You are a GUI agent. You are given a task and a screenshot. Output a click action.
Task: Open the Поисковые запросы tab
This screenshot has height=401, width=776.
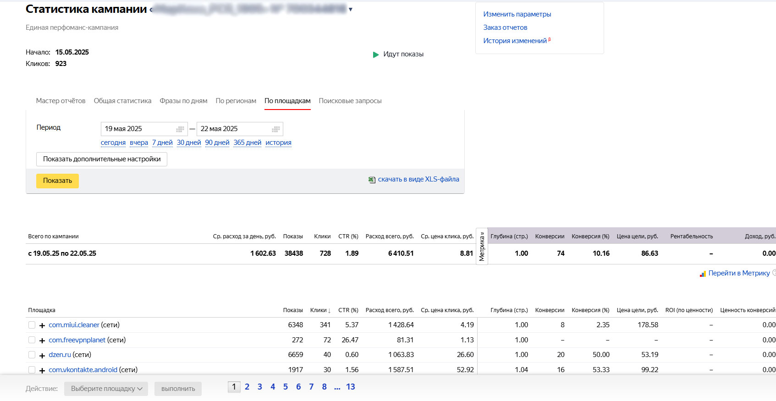pos(350,101)
